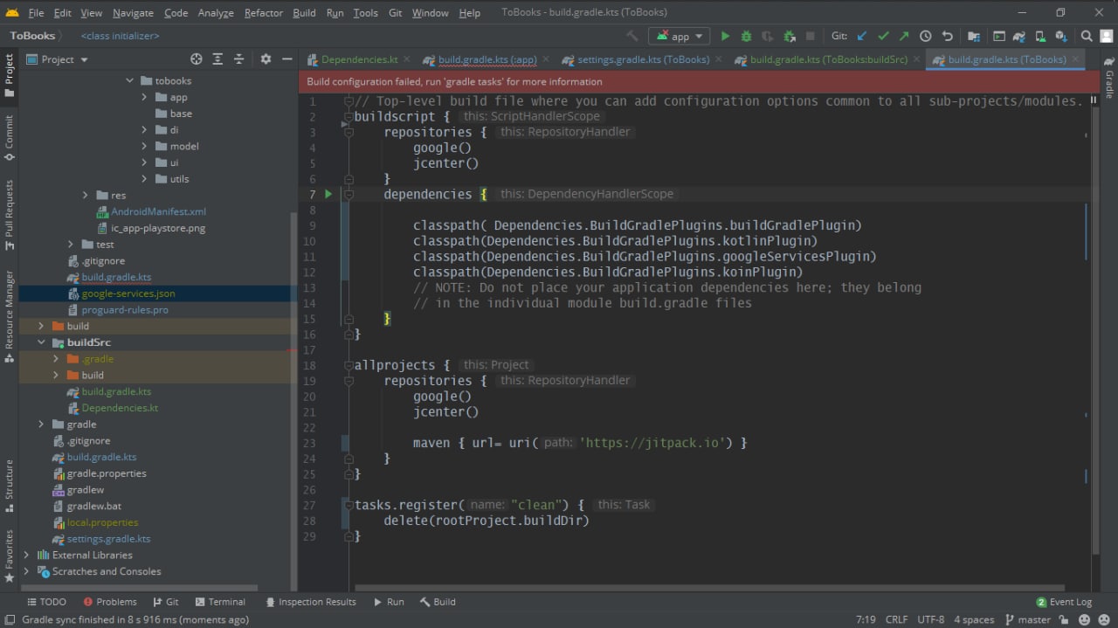
Task: Switch to settings.gradle.kts (ToBooks) tab
Action: 643,59
